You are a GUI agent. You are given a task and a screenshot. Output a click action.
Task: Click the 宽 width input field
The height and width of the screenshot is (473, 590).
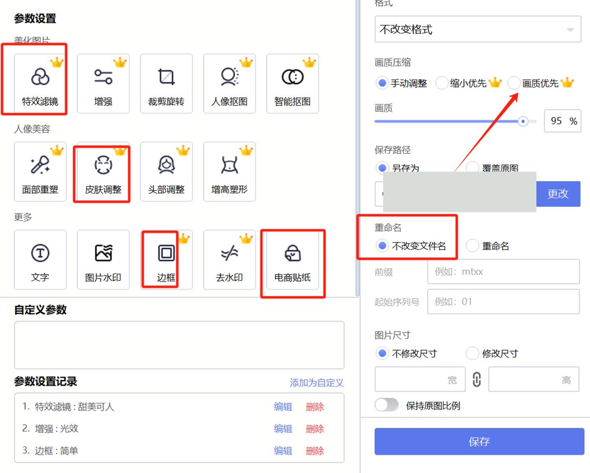(420, 379)
